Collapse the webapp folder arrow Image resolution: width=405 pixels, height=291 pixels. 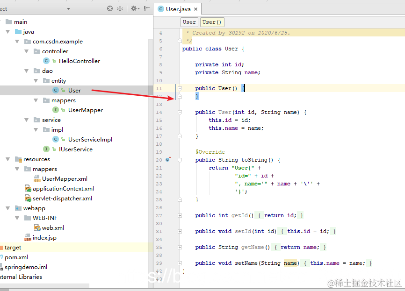click(8, 208)
